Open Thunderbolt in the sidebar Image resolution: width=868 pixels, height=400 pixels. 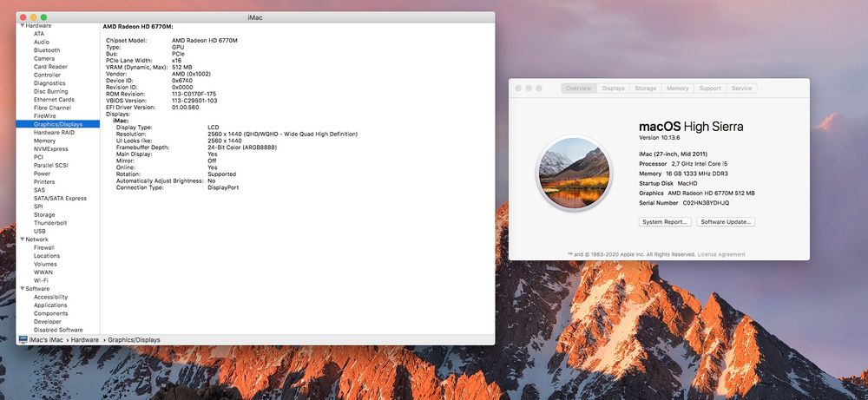(49, 223)
